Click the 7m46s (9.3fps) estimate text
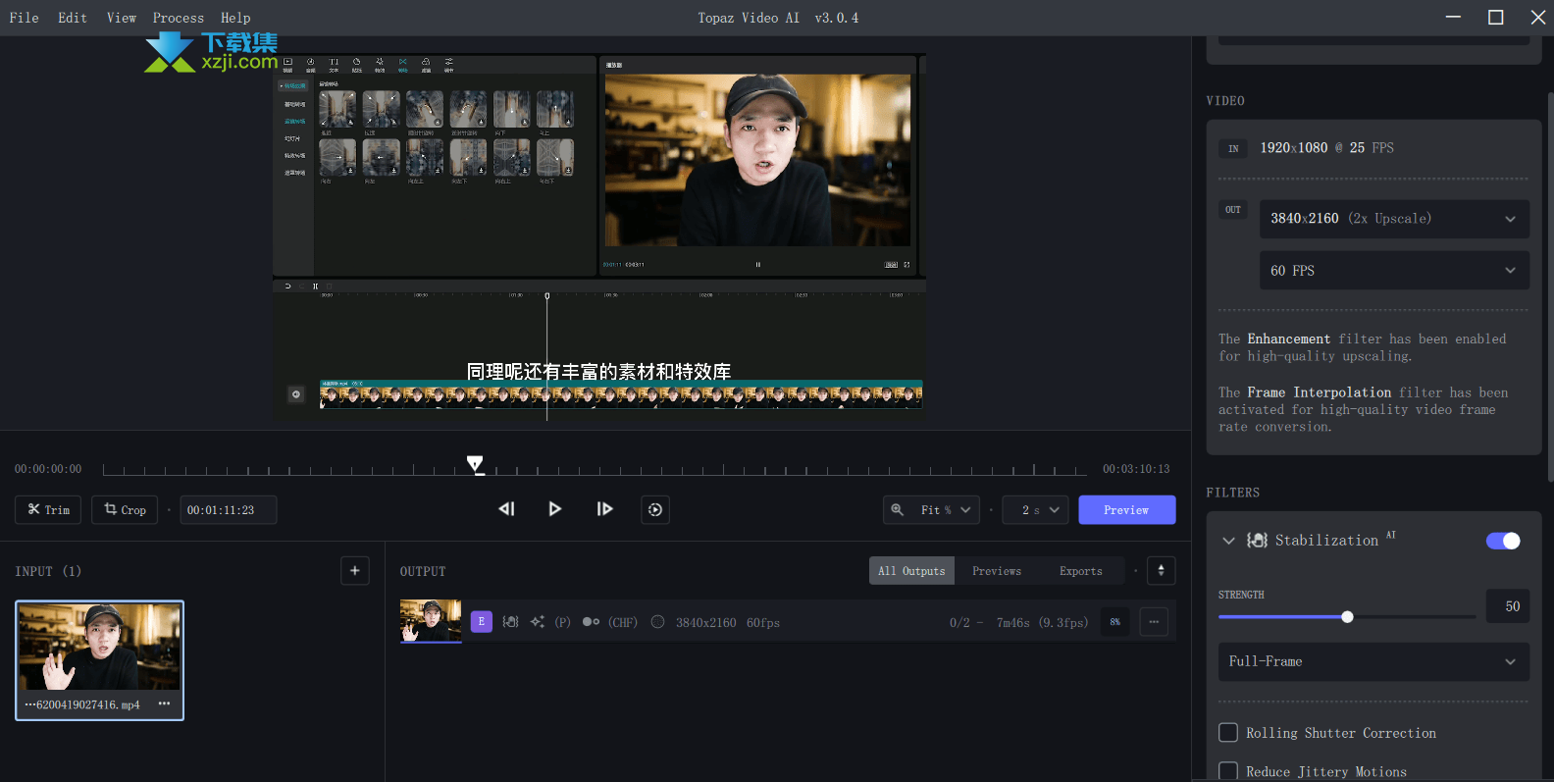The height and width of the screenshot is (782, 1554). [1042, 622]
